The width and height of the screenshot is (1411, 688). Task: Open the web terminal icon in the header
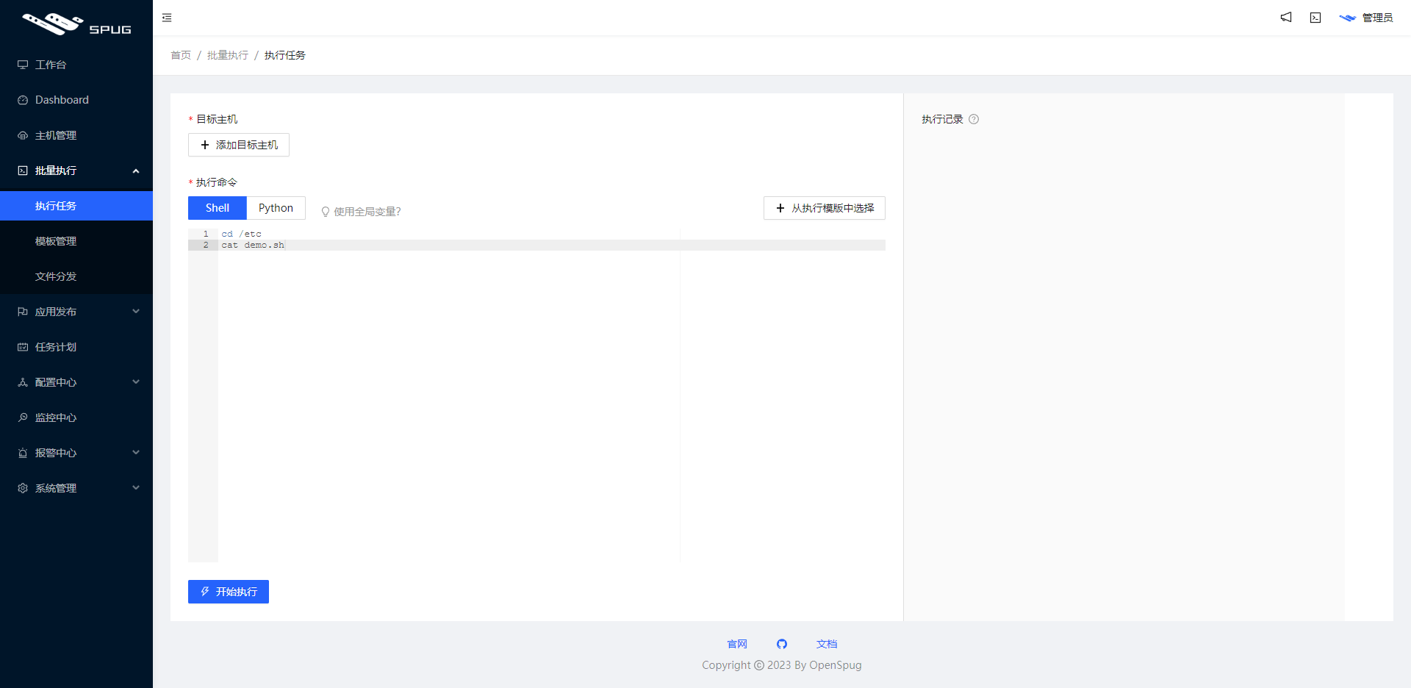pyautogui.click(x=1315, y=18)
